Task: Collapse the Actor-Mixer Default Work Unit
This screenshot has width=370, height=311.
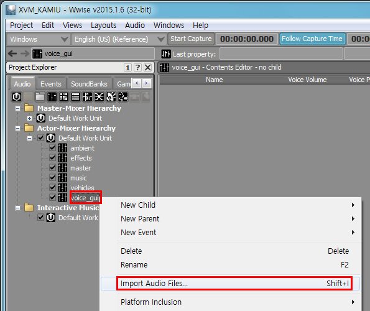Action: tap(29, 138)
